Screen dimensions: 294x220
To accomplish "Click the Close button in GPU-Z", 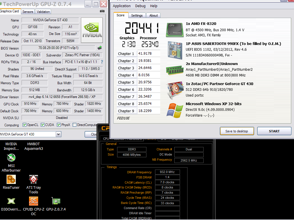I will tap(91, 134).
